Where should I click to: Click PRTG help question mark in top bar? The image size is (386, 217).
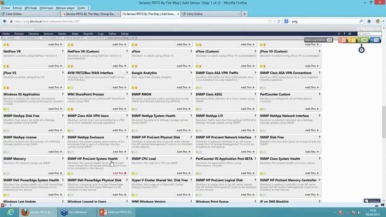click(x=344, y=34)
